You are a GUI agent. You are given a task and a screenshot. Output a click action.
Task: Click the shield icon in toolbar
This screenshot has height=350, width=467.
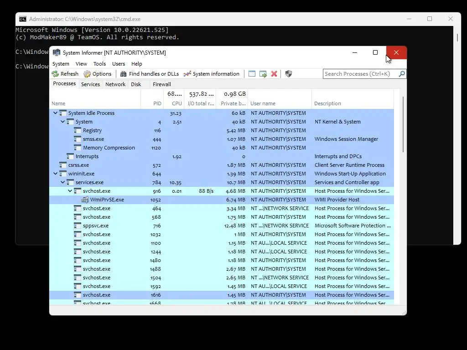click(288, 74)
